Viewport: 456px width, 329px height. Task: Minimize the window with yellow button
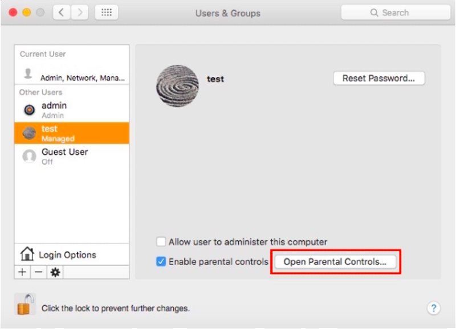click(x=27, y=13)
